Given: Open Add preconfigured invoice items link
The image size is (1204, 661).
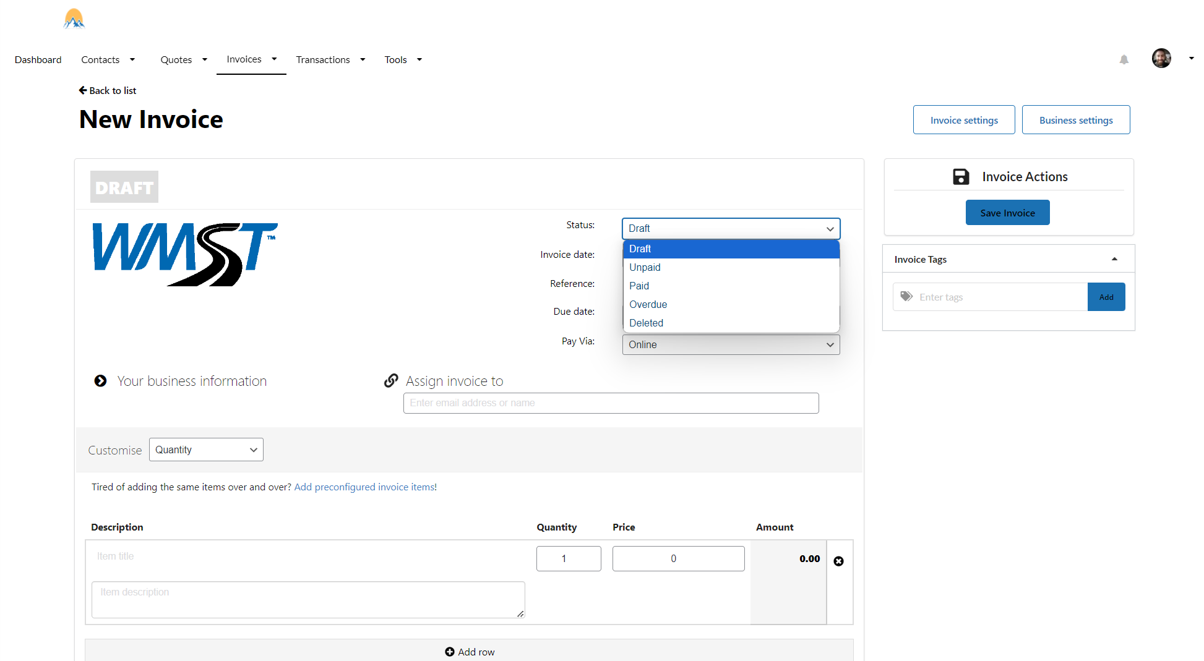Looking at the screenshot, I should pos(365,487).
